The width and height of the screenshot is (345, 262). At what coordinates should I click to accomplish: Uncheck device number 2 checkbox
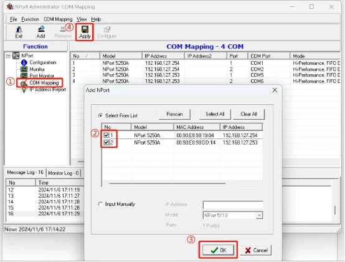coord(106,143)
